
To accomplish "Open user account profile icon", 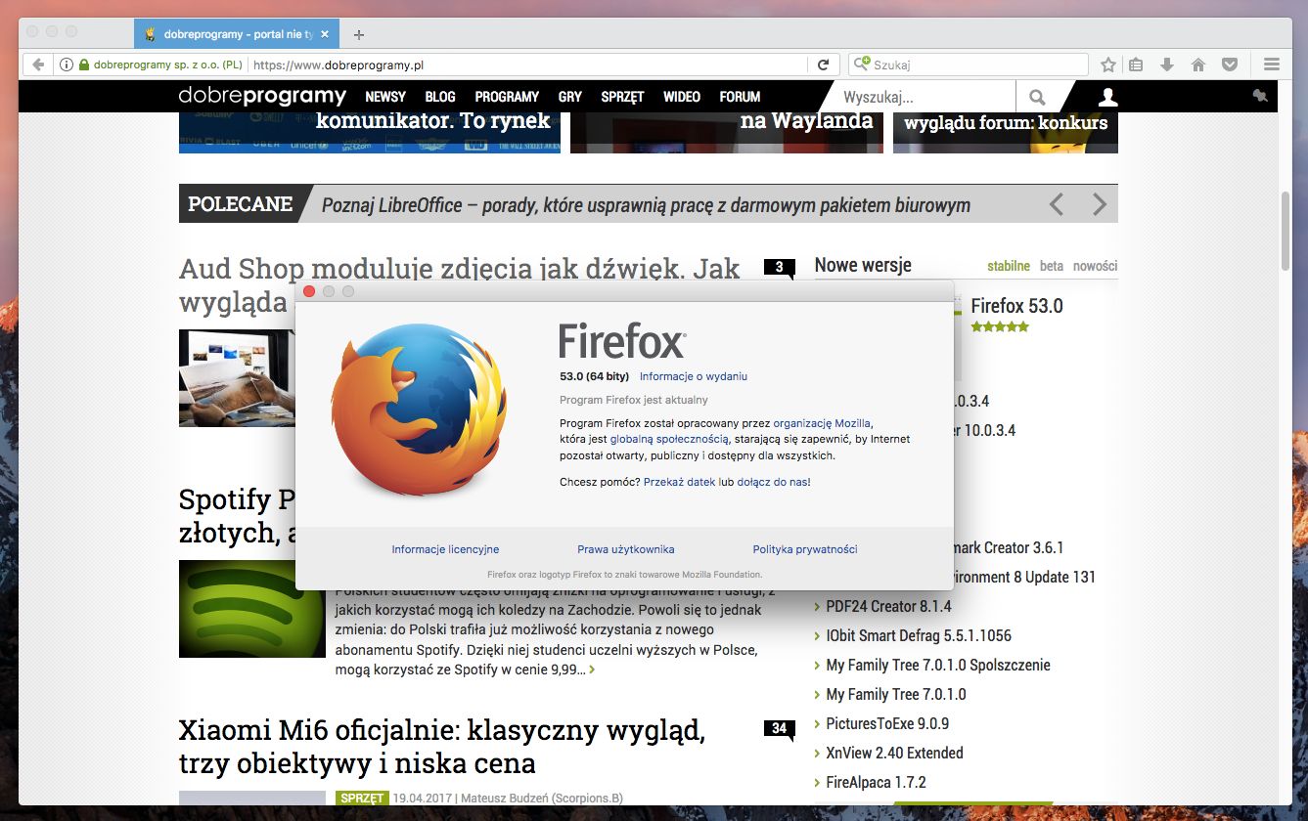I will click(x=1107, y=97).
